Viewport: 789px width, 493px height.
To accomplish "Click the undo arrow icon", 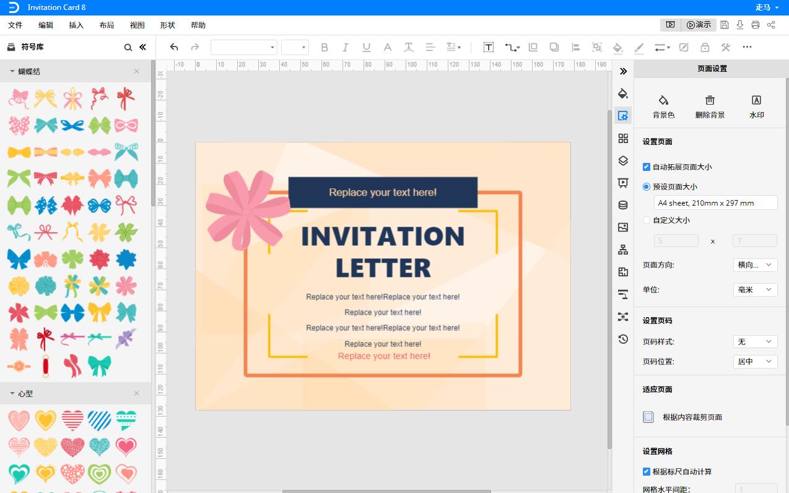I will [174, 47].
